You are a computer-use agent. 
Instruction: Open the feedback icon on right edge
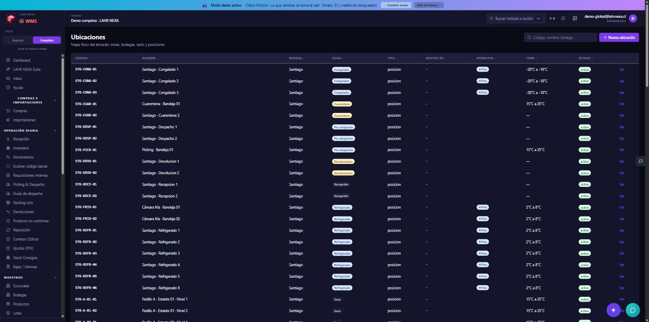640,161
